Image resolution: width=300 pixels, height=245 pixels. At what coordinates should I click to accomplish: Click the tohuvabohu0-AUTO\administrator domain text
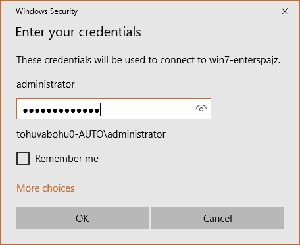coord(91,134)
